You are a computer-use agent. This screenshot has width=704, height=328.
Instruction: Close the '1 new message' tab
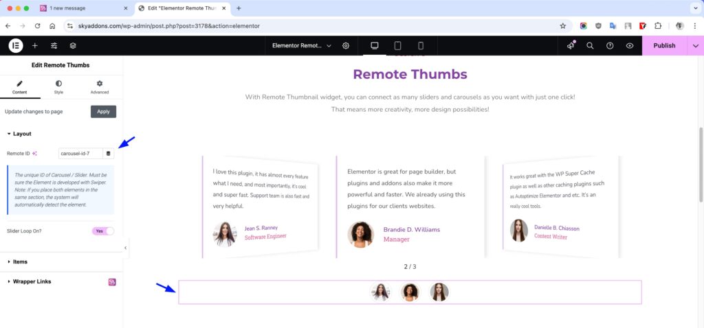coord(126,8)
